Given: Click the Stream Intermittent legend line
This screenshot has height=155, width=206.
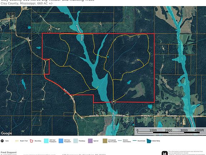Looking at the screenshot, I should (120, 141).
